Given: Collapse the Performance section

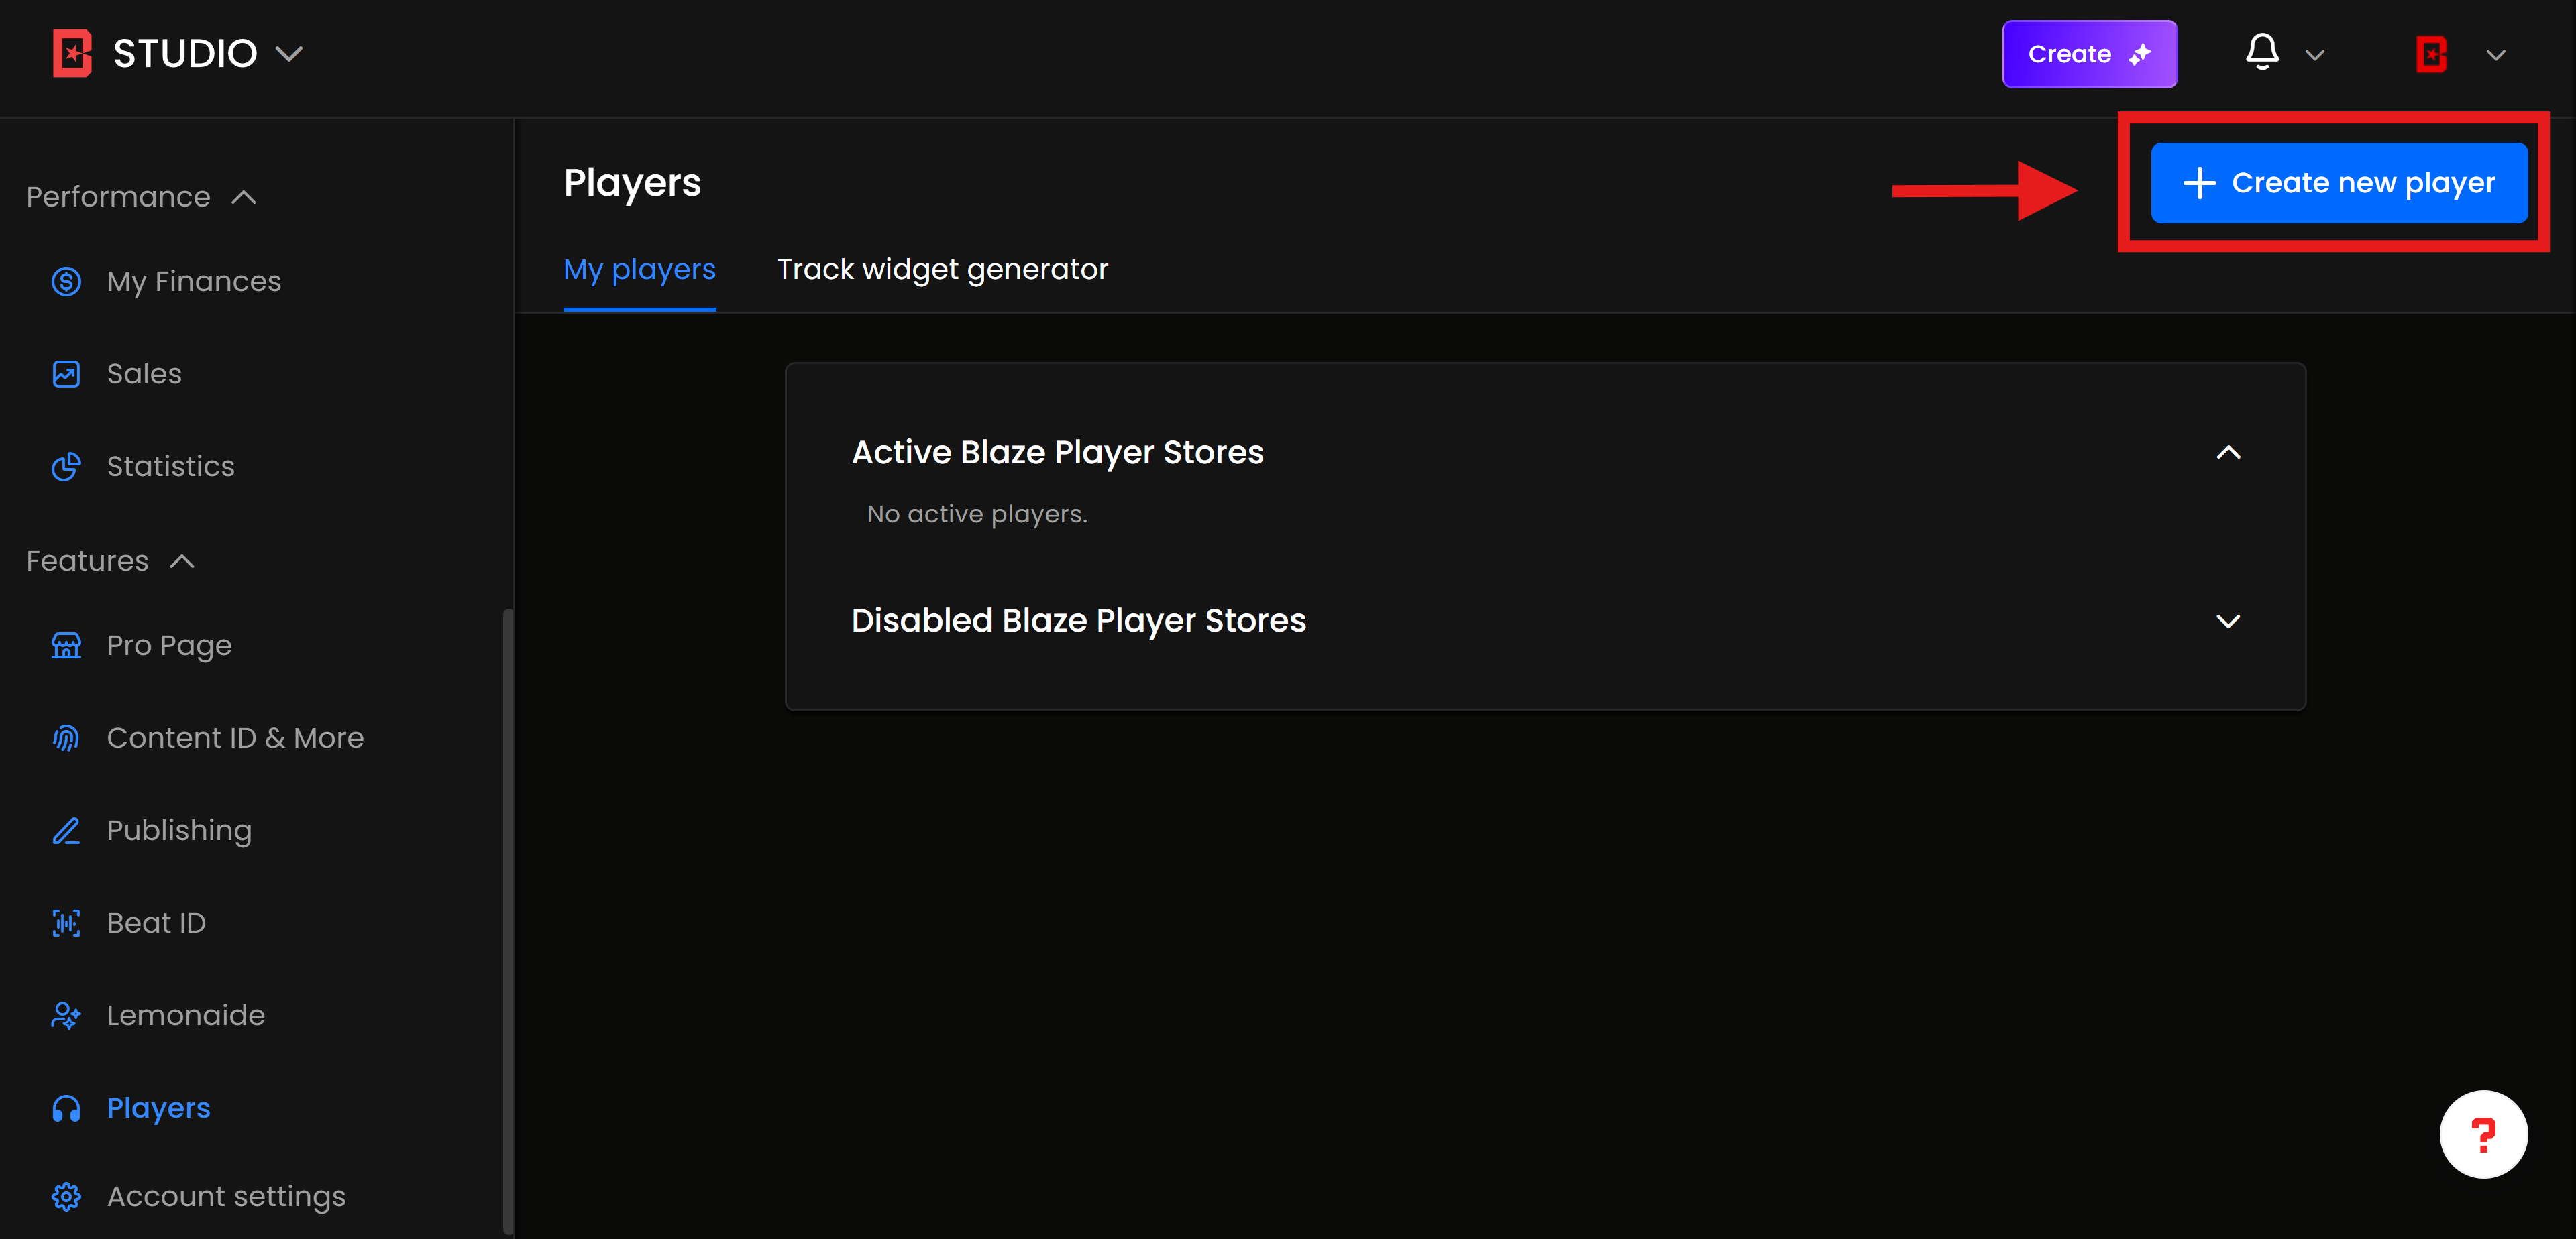Looking at the screenshot, I should pyautogui.click(x=244, y=198).
